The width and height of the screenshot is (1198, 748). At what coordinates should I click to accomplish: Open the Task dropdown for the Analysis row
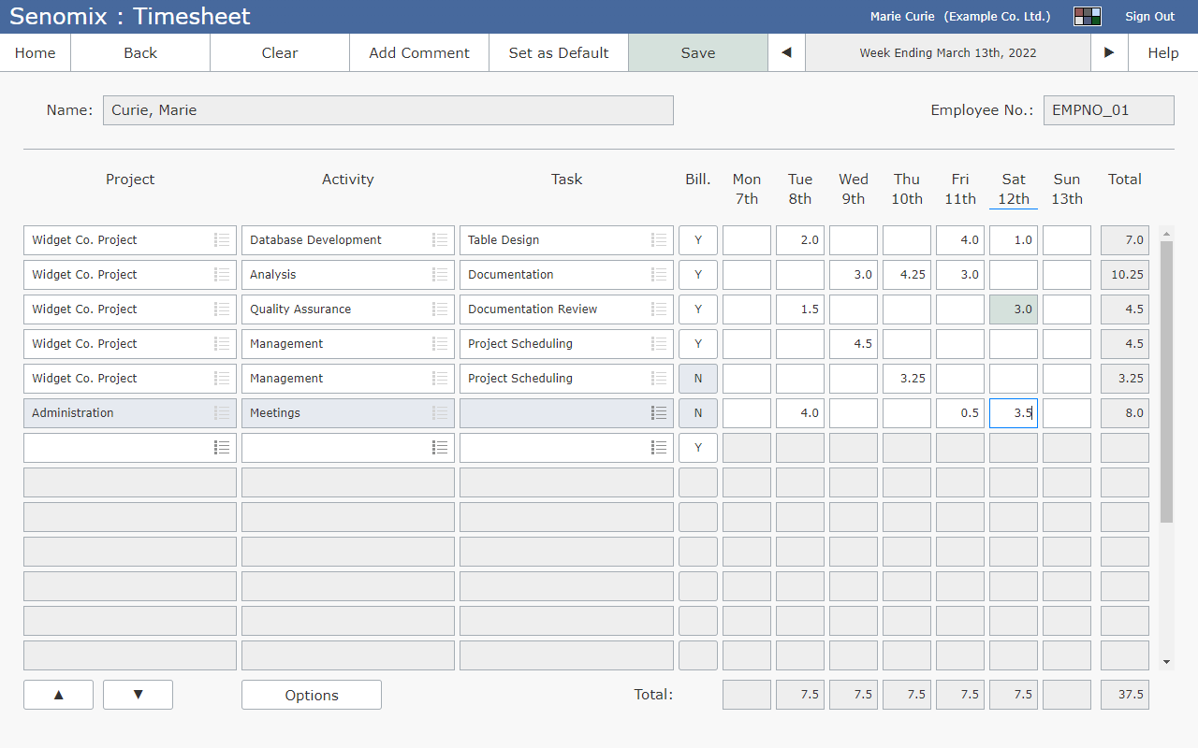coord(658,274)
